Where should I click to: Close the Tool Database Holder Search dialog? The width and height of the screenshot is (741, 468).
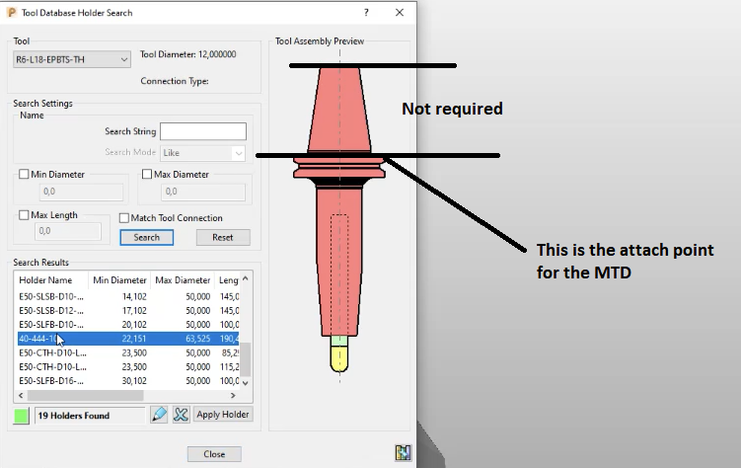tap(400, 13)
